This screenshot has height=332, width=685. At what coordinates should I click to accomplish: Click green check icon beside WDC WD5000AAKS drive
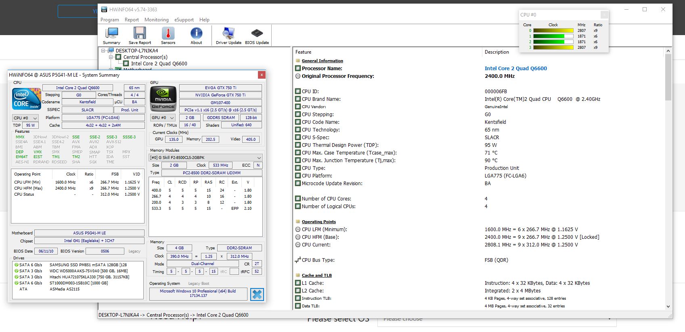[17, 271]
